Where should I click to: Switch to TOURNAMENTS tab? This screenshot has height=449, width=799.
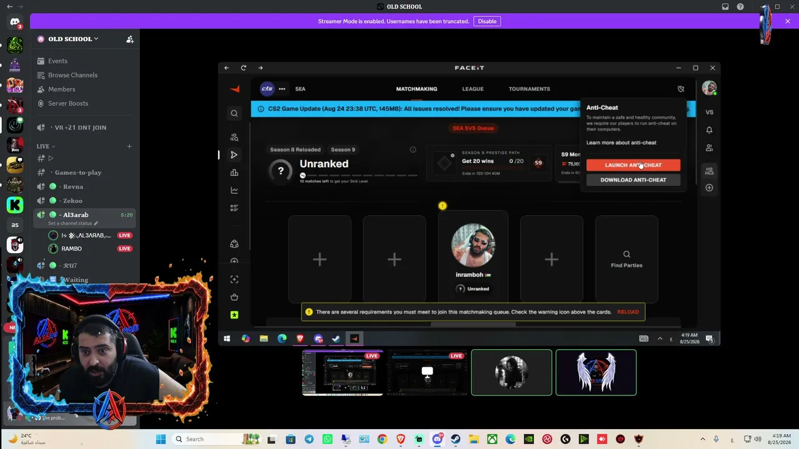pos(529,89)
